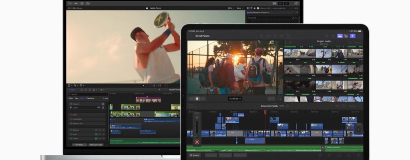Click the red playhead marker on iPad timeline
This screenshot has height=160, width=410.
(265, 112)
